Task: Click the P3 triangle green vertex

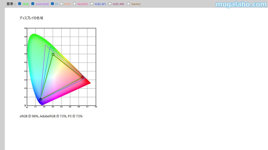Action: [x=50, y=47]
